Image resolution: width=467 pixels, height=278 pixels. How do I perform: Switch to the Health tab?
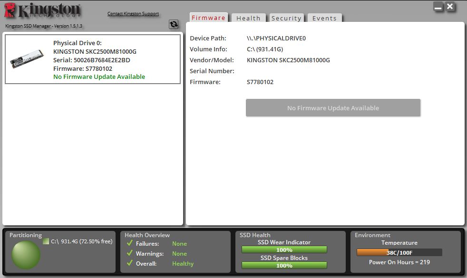(248, 18)
